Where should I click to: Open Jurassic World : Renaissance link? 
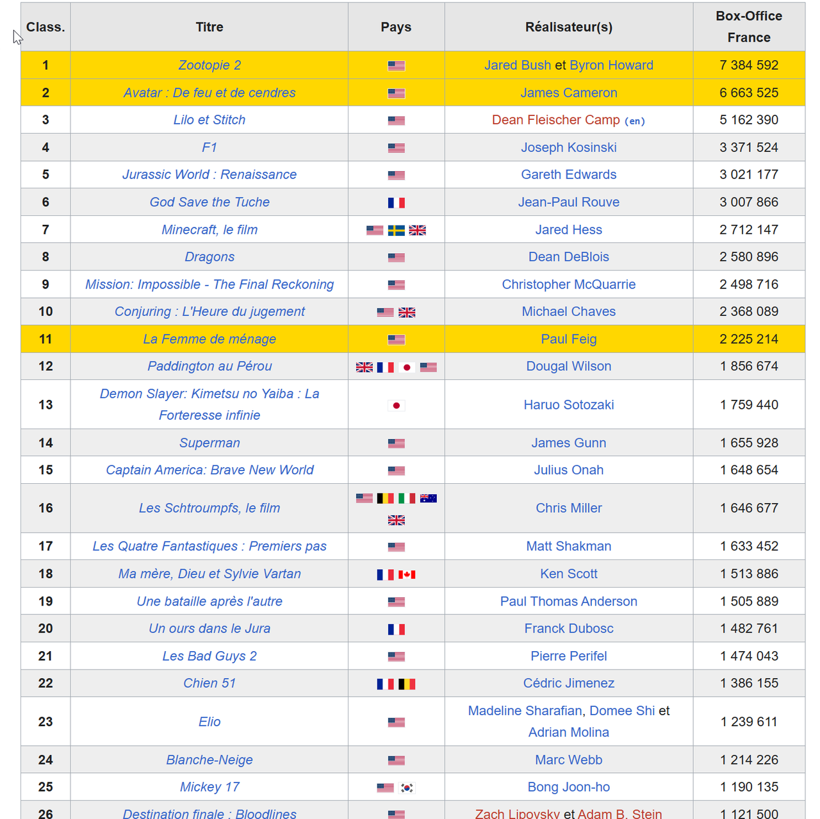click(209, 174)
